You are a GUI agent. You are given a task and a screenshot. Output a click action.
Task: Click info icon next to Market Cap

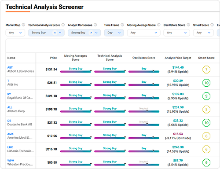point(23,25)
